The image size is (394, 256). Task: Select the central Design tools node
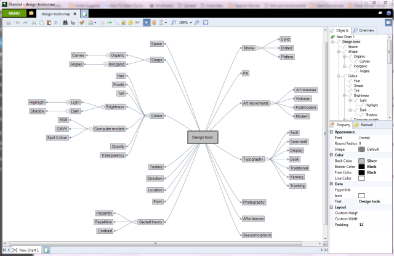[203, 137]
